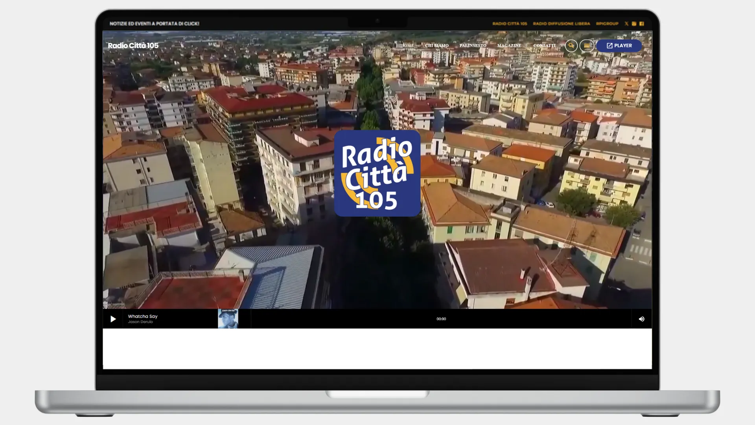This screenshot has height=425, width=755.
Task: Open the MAGAZINE menu item
Action: click(x=509, y=46)
